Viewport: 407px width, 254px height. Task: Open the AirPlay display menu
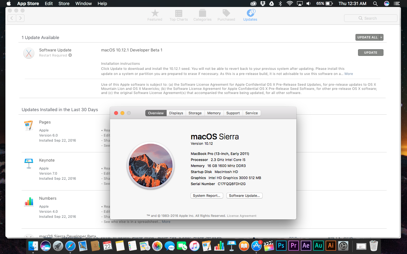pos(300,3)
